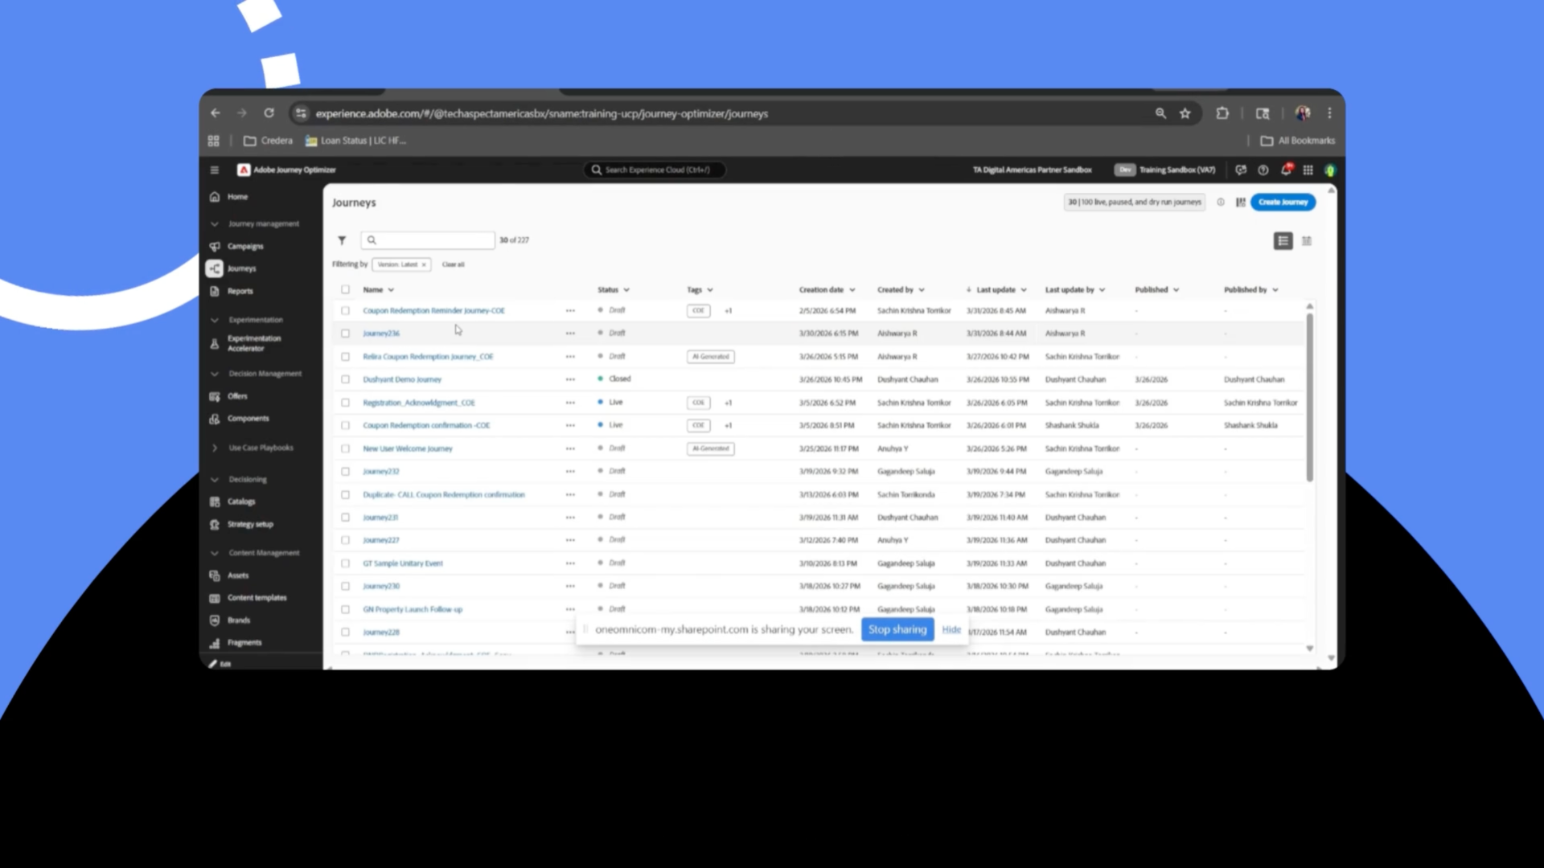Screen dimensions: 1544x868
Task: Click the journey table vertical scrollbar
Action: pyautogui.click(x=1309, y=398)
